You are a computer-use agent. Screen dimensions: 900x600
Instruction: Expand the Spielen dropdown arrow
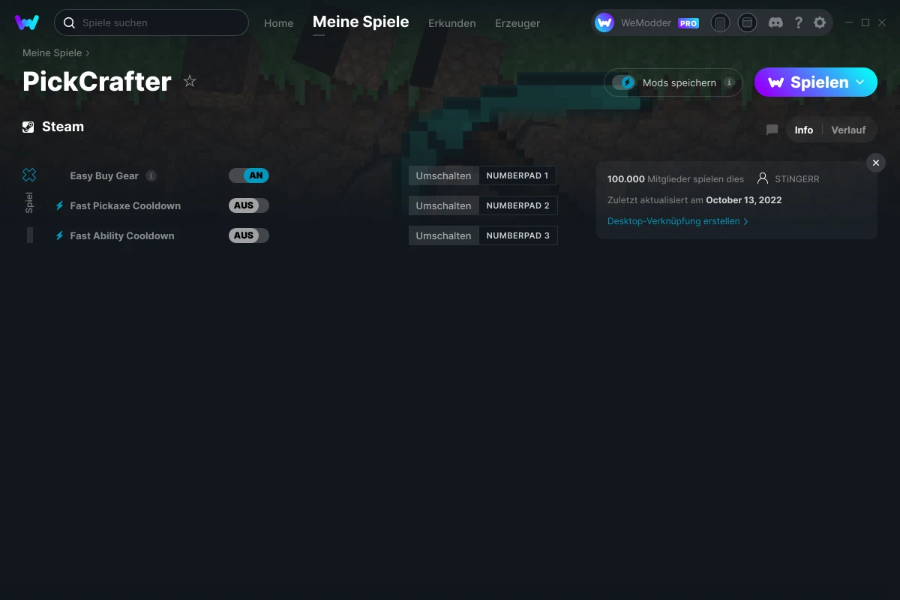pos(860,82)
